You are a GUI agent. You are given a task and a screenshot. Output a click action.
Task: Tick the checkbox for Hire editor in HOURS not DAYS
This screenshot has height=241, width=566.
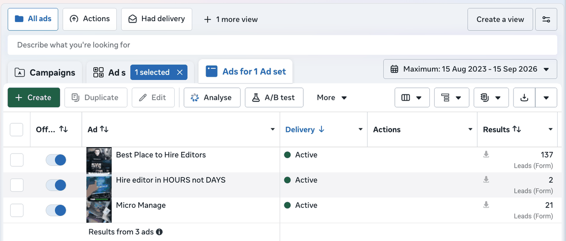point(16,185)
